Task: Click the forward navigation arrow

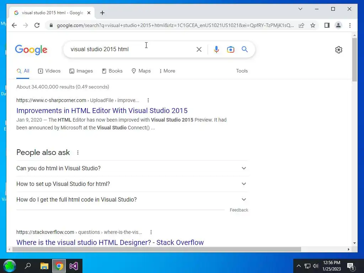Action: [26, 25]
